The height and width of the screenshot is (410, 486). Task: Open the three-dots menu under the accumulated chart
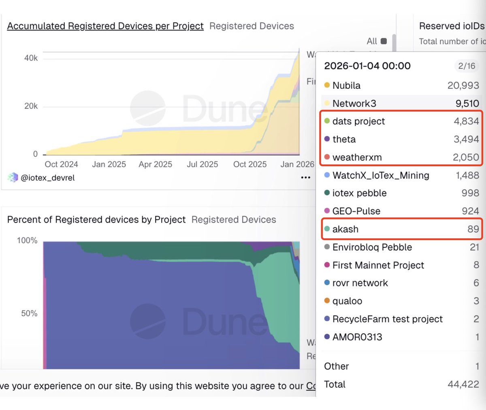[x=306, y=178]
